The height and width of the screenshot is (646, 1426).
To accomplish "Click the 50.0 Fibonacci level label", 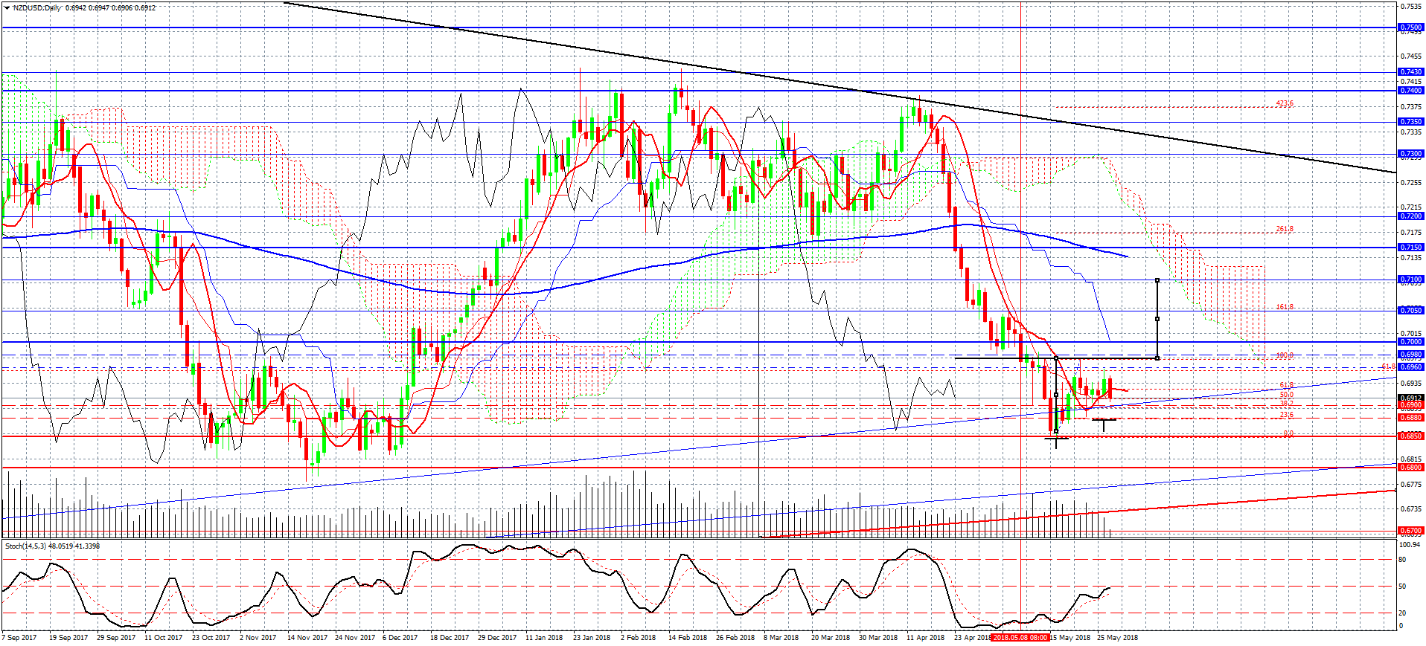I will (1287, 395).
